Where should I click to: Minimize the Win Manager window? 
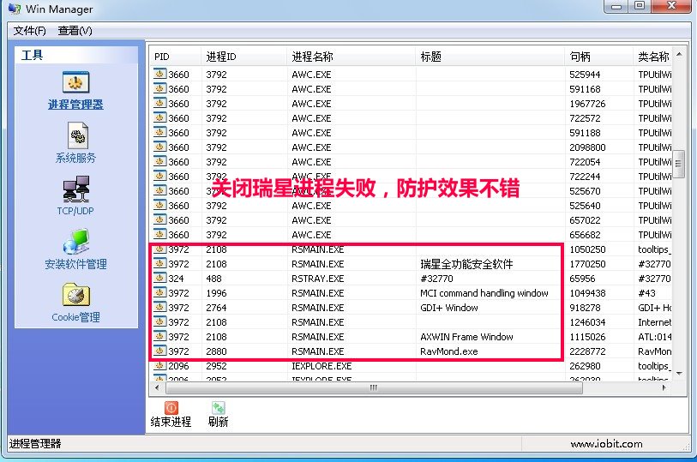[616, 6]
